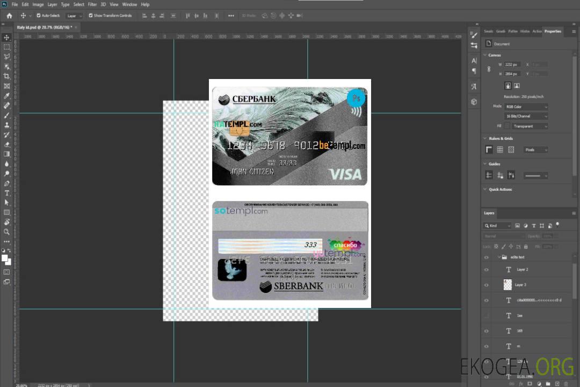Click the Add layer mask icon
This screenshot has height=387, width=580.
[530, 384]
